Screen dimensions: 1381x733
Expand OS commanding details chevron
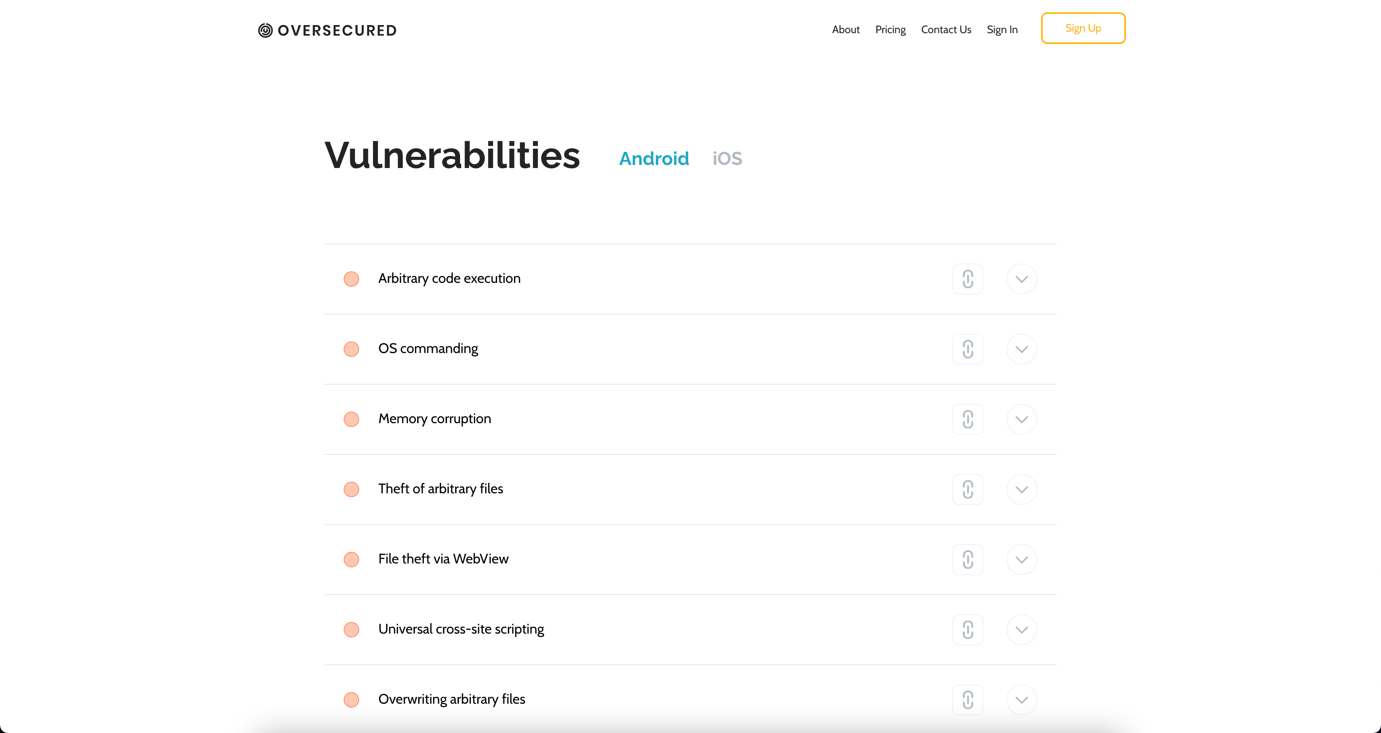1021,349
